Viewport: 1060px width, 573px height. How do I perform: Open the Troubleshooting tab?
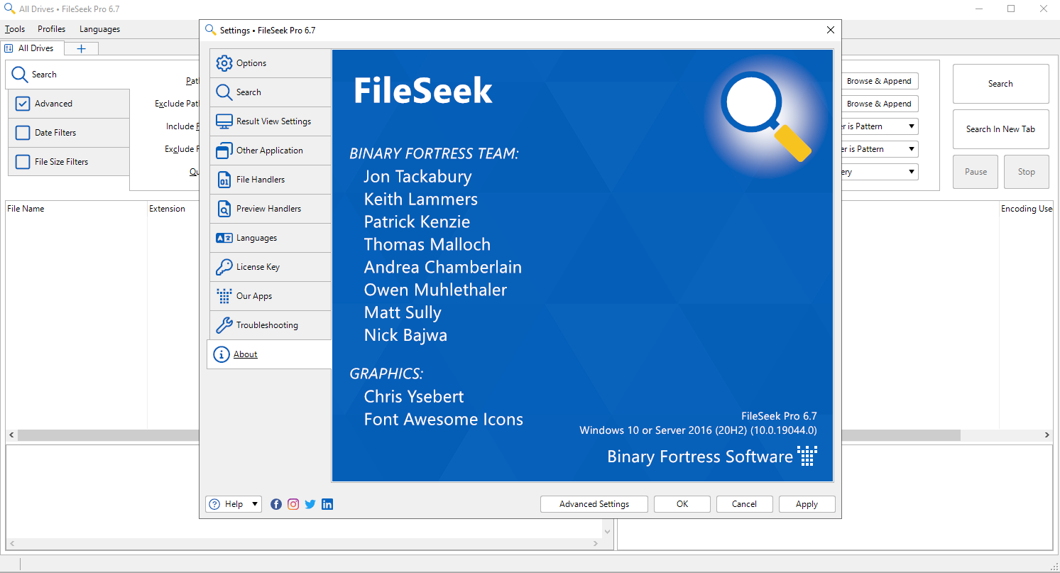[271, 325]
